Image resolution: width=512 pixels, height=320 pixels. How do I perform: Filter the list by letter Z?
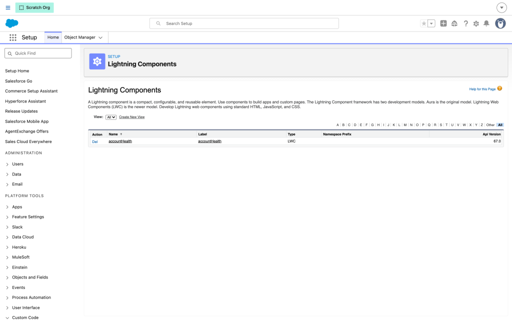pyautogui.click(x=481, y=124)
